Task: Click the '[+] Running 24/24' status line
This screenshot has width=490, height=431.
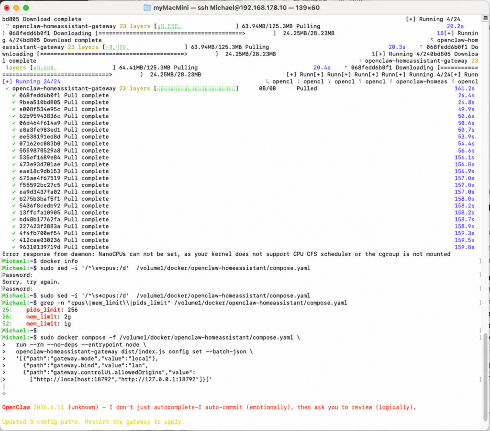Action: 31,81
